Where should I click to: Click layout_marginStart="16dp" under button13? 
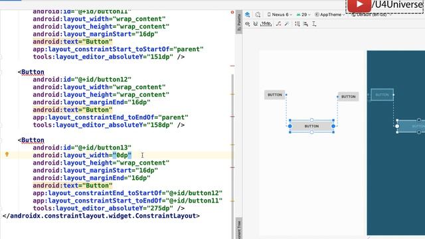point(96,171)
